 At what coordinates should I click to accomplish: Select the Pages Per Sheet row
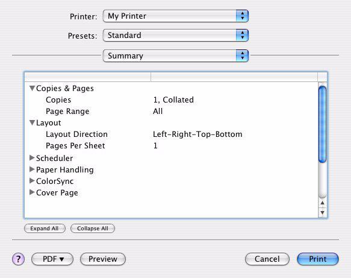[171, 145]
